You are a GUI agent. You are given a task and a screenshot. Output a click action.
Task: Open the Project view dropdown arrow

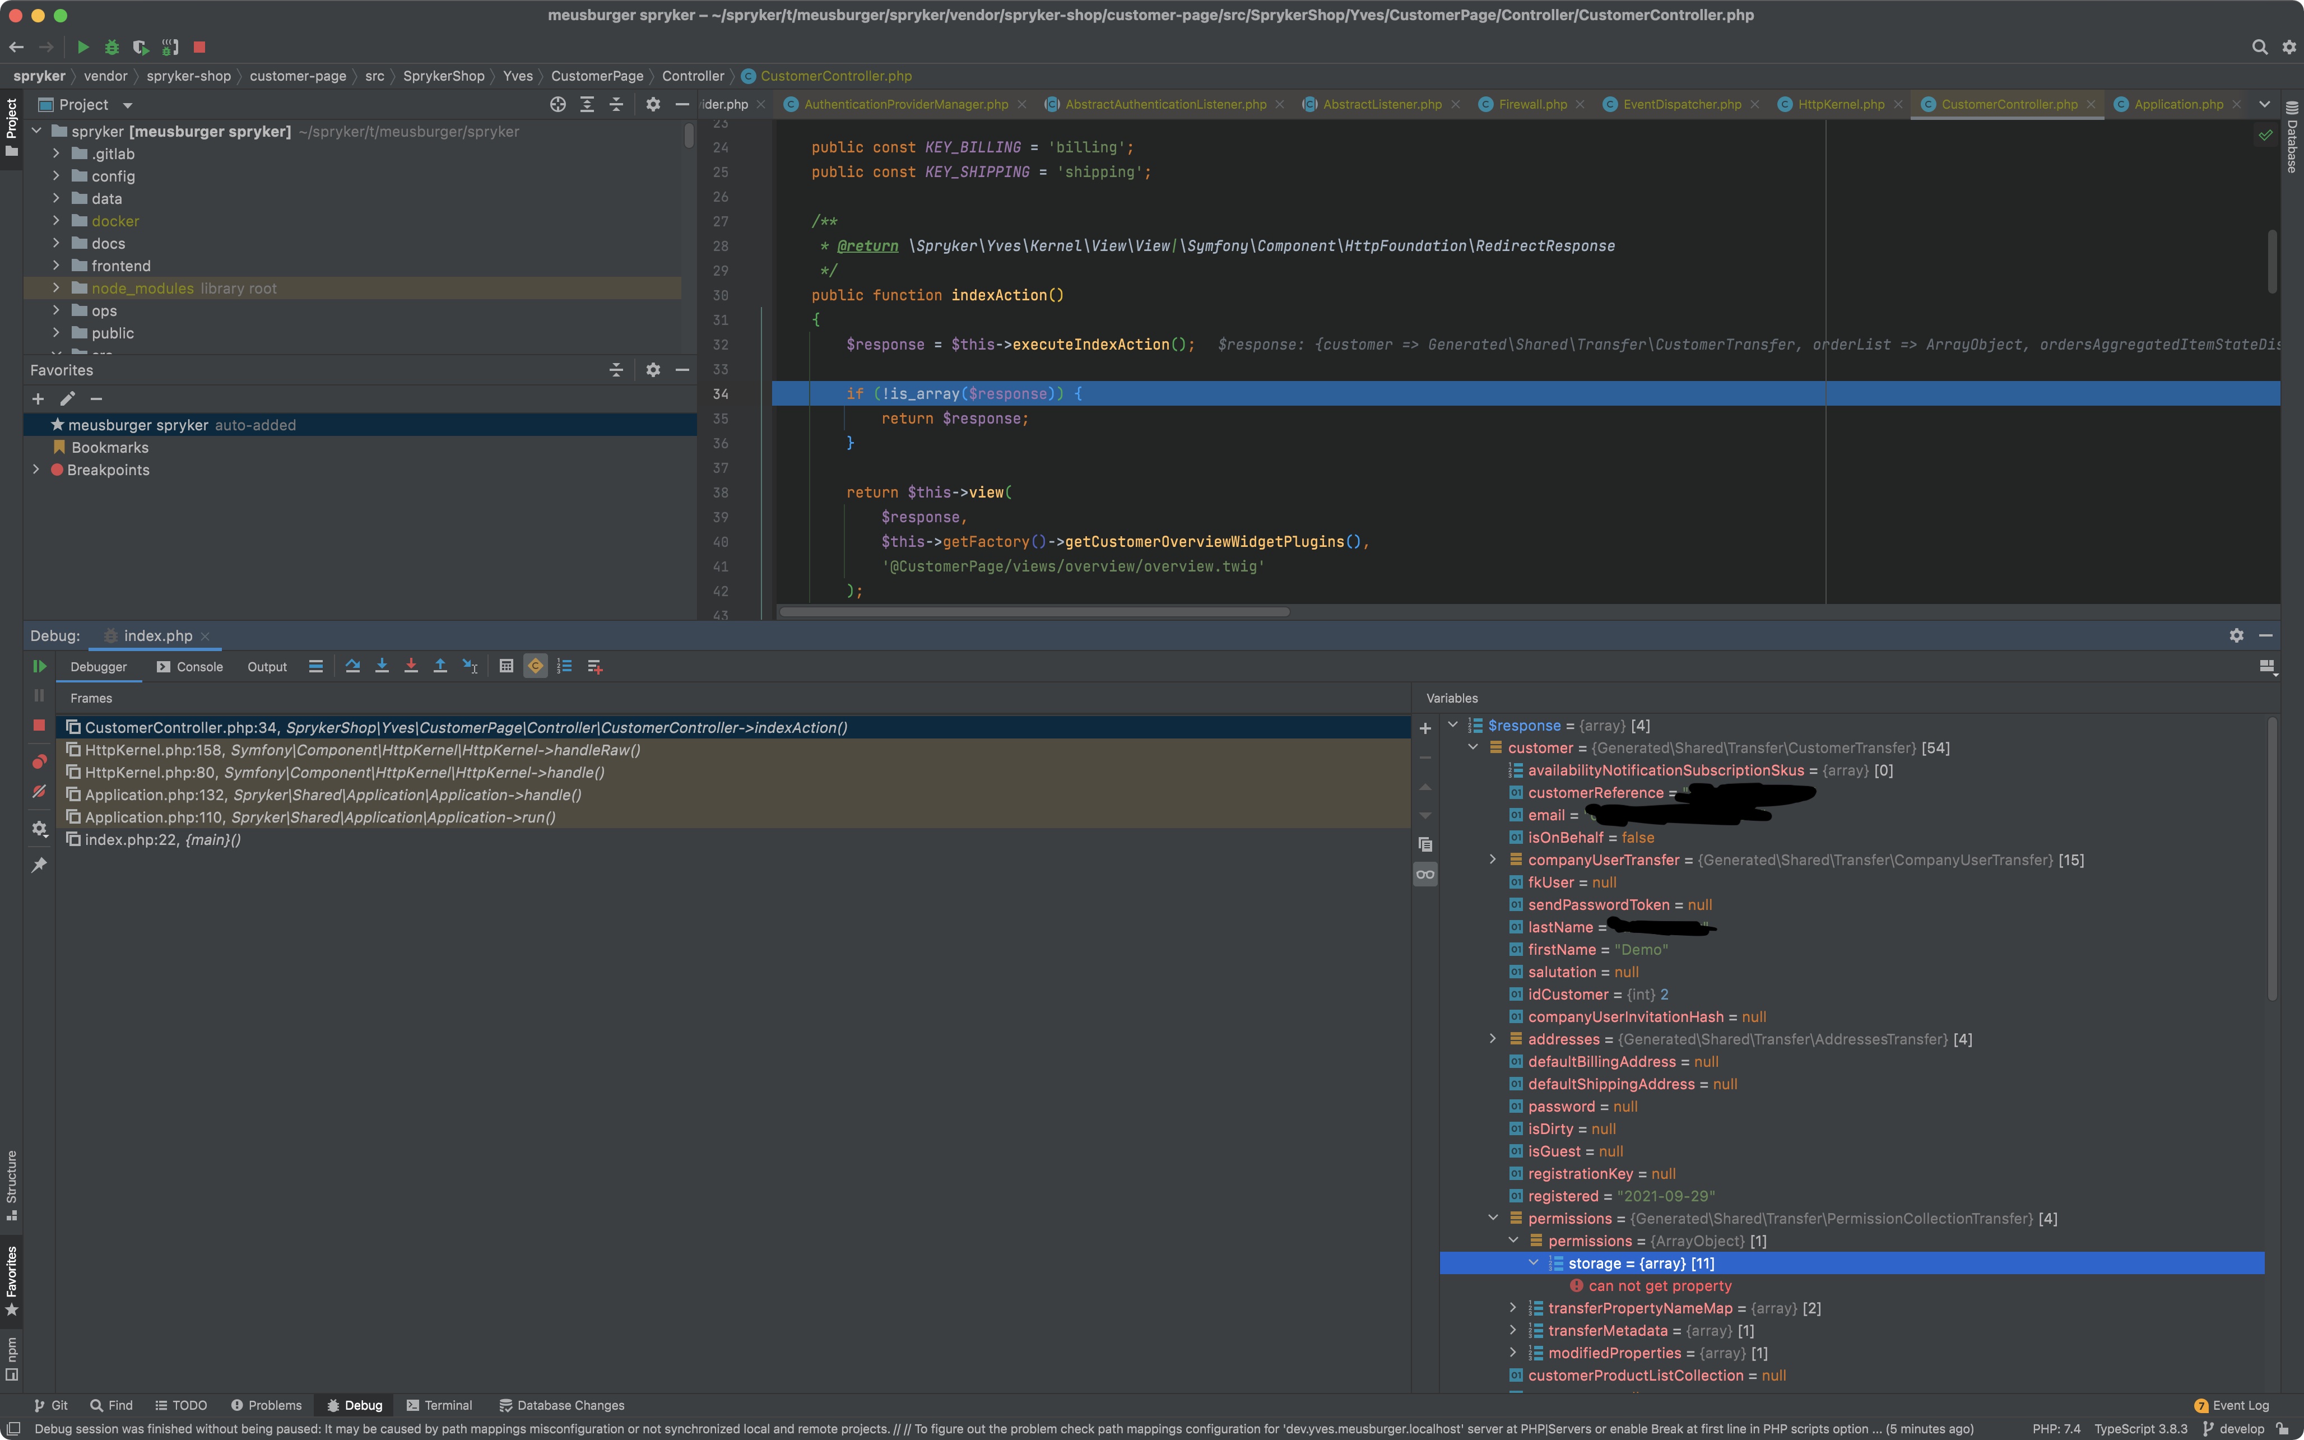click(128, 106)
